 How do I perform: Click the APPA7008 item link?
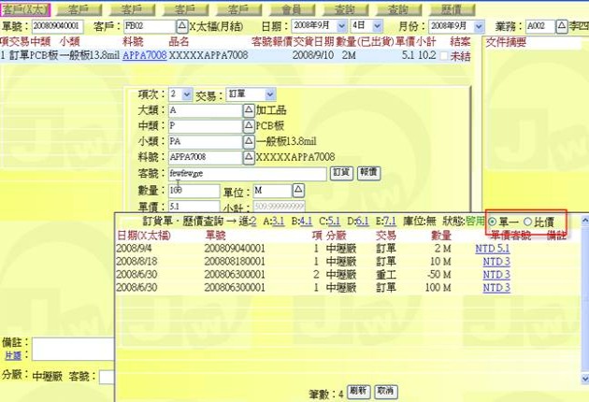point(144,56)
